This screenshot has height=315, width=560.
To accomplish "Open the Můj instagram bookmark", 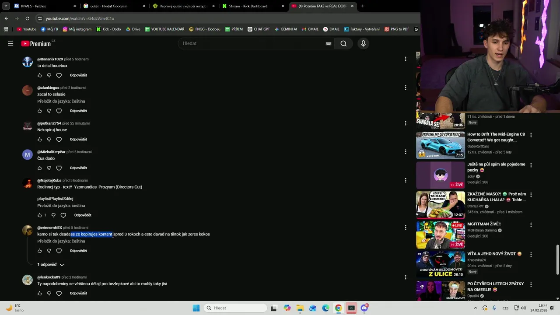I will coord(77,29).
